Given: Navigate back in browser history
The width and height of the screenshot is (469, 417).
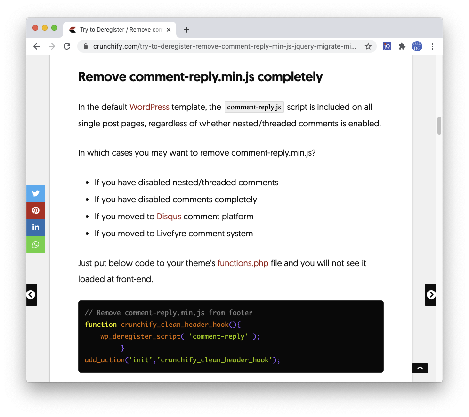Looking at the screenshot, I should coord(37,46).
